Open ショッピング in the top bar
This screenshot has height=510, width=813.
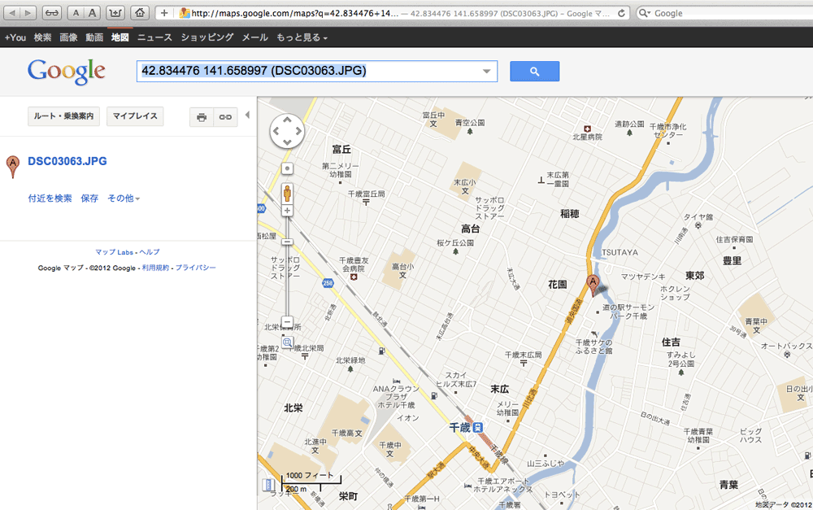pos(207,37)
